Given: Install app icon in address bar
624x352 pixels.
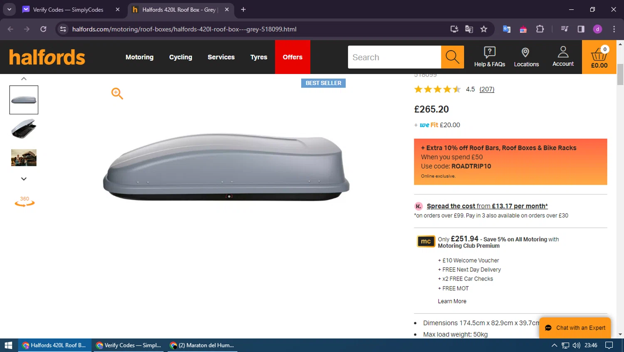Looking at the screenshot, I should click(454, 29).
